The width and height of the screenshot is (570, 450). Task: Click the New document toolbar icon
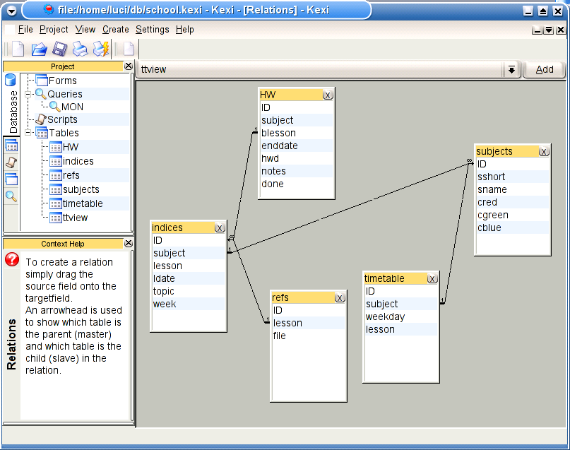coord(17,49)
